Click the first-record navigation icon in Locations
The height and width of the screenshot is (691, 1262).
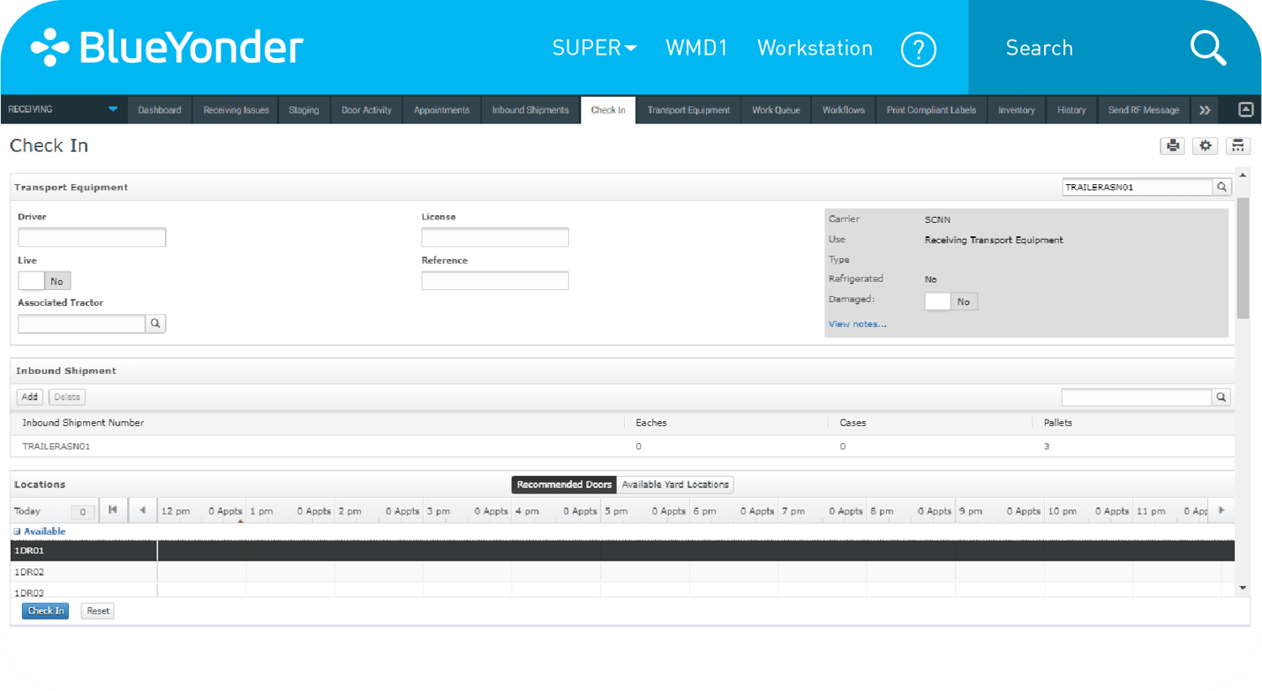pos(113,509)
